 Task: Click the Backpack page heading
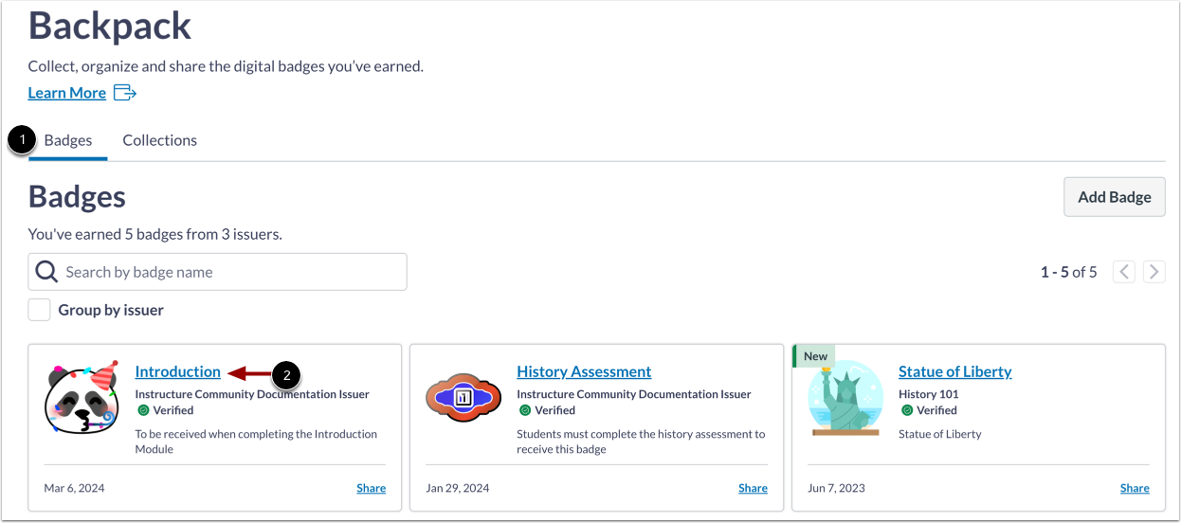click(110, 26)
